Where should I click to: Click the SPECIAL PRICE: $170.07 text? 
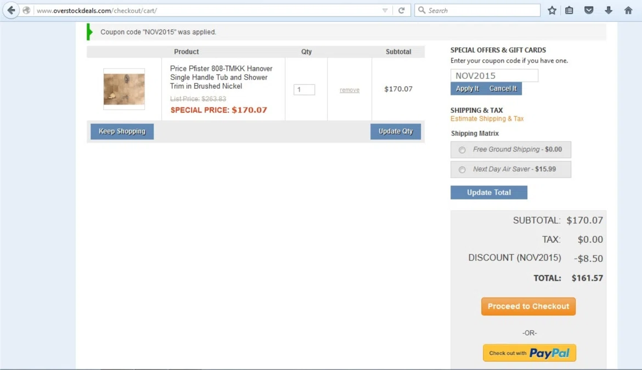pyautogui.click(x=218, y=110)
